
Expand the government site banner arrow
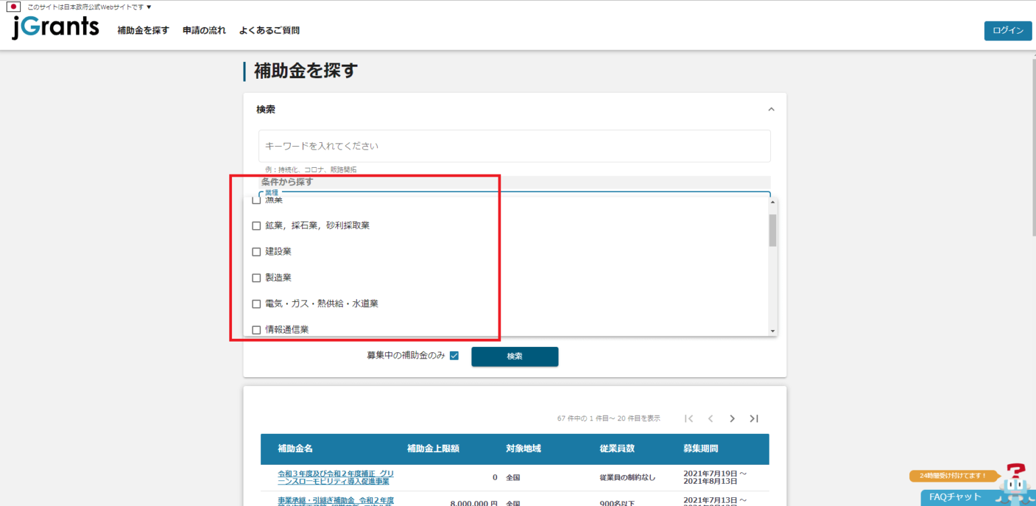[x=150, y=6]
